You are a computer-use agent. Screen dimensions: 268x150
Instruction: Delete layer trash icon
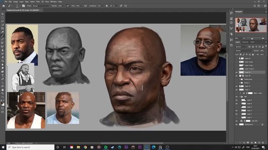(x=263, y=142)
